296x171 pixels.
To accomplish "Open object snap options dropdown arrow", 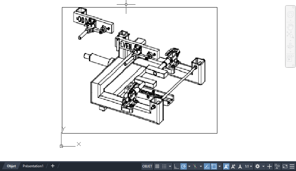I will 219,166.
